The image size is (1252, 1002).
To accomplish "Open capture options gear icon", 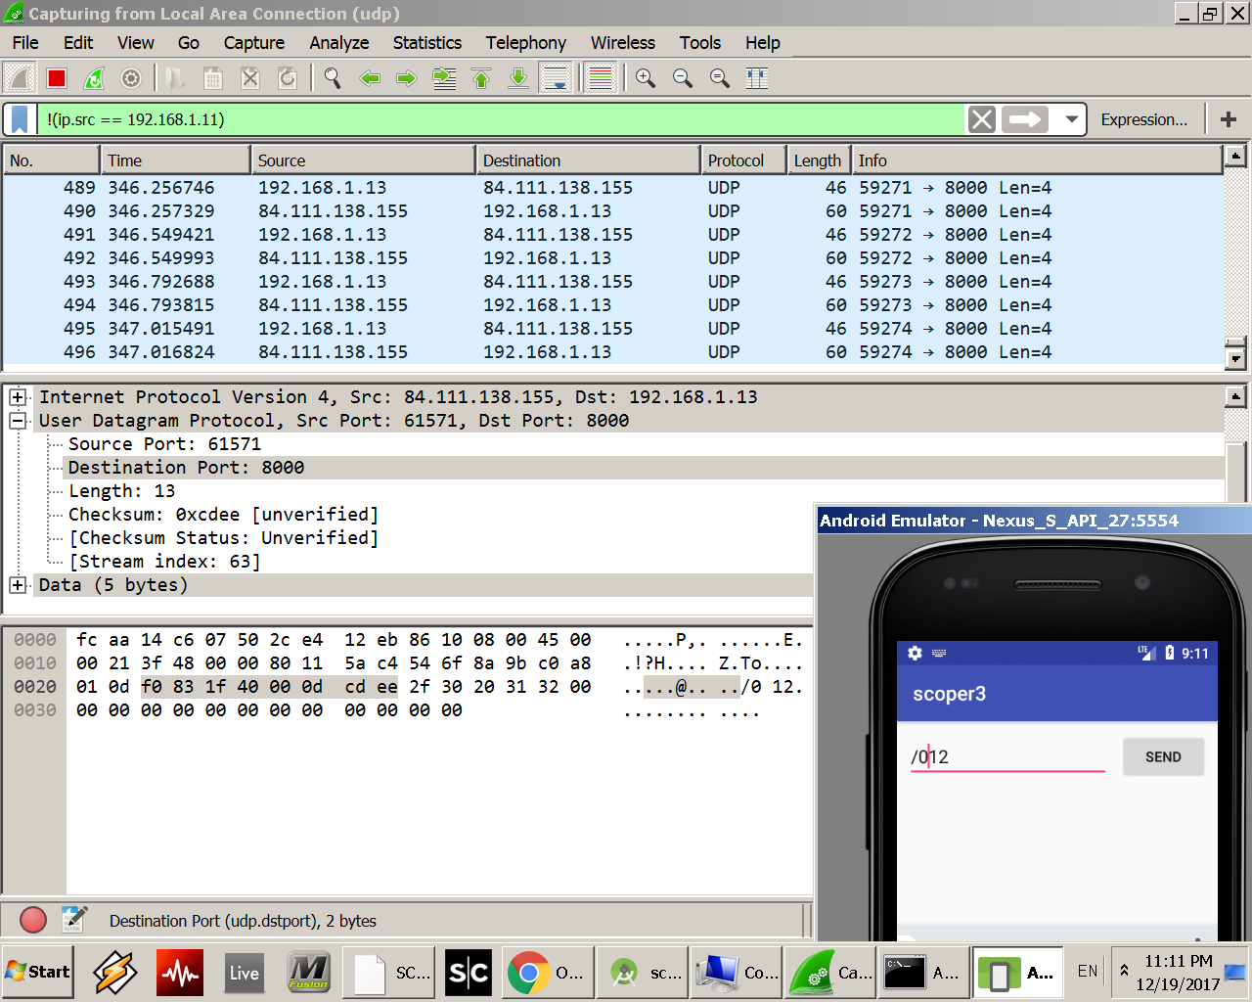I will tap(131, 78).
